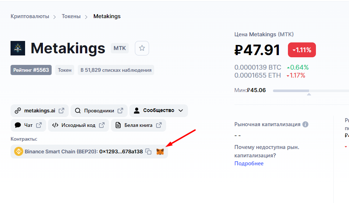Click the -1.11% price change badge

point(302,50)
